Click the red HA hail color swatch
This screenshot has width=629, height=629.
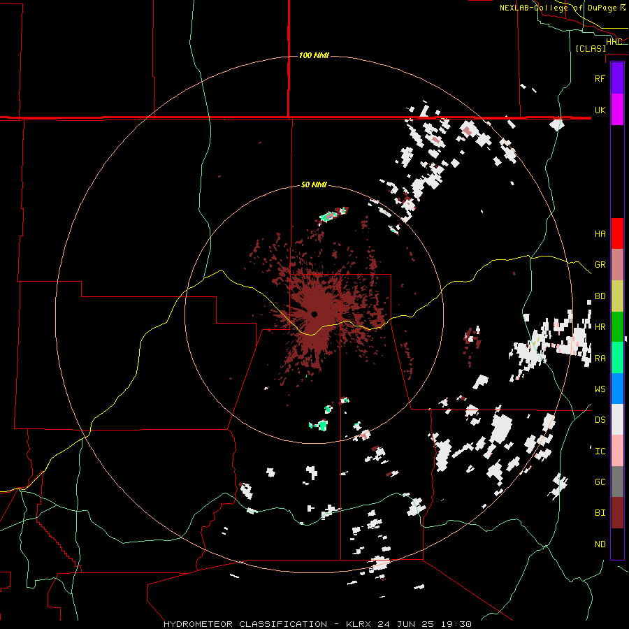click(x=617, y=233)
